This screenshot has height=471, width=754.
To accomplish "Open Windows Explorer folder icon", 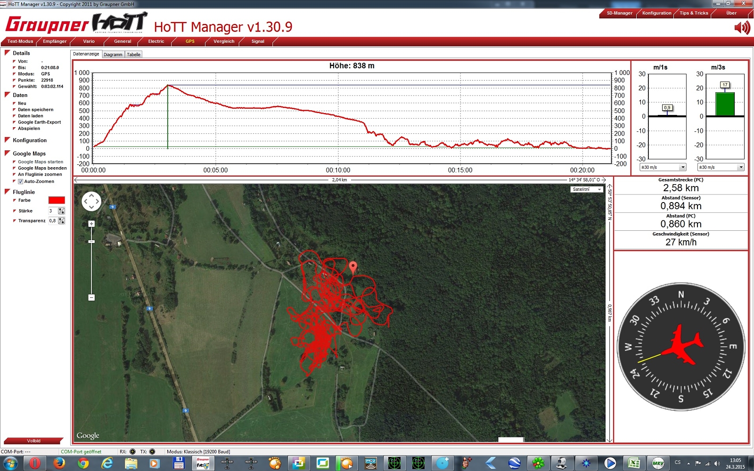I will click(x=131, y=463).
